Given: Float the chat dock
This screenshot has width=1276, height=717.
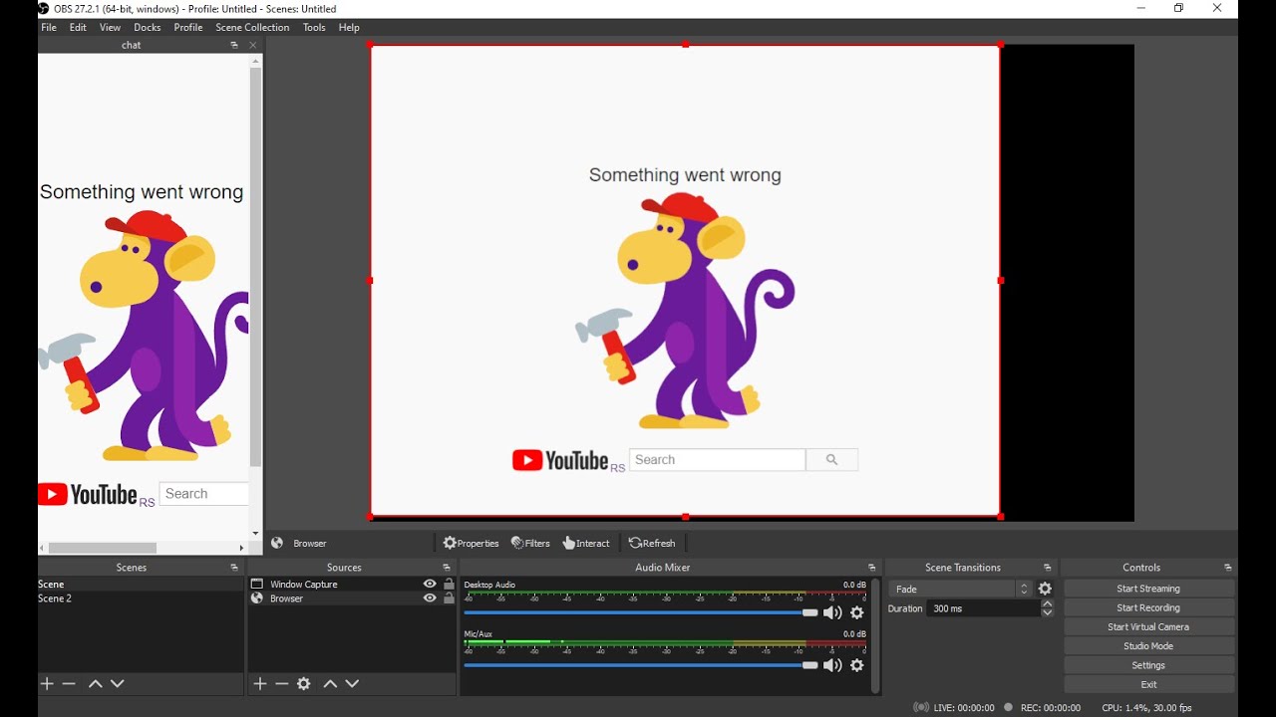Looking at the screenshot, I should coord(234,45).
